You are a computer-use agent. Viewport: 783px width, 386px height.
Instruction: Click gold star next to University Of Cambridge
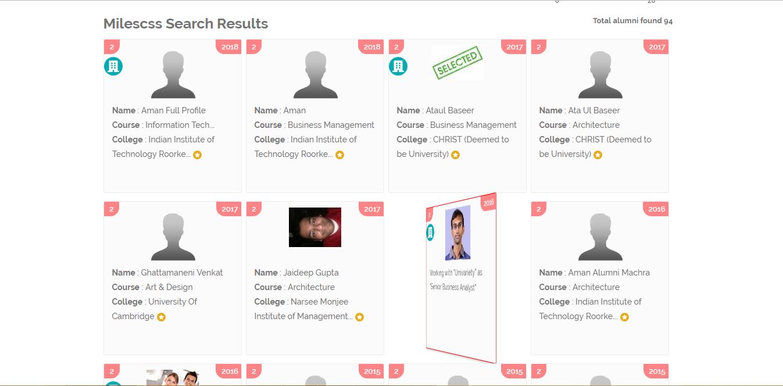[162, 317]
